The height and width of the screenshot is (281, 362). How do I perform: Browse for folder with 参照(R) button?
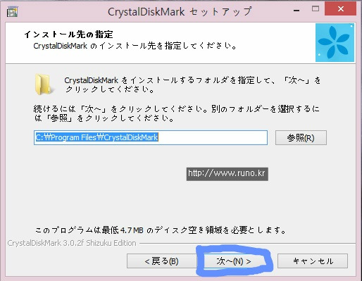(x=301, y=137)
